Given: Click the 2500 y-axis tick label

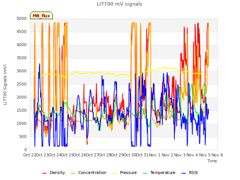Looking at the screenshot, I should pyautogui.click(x=22, y=84).
